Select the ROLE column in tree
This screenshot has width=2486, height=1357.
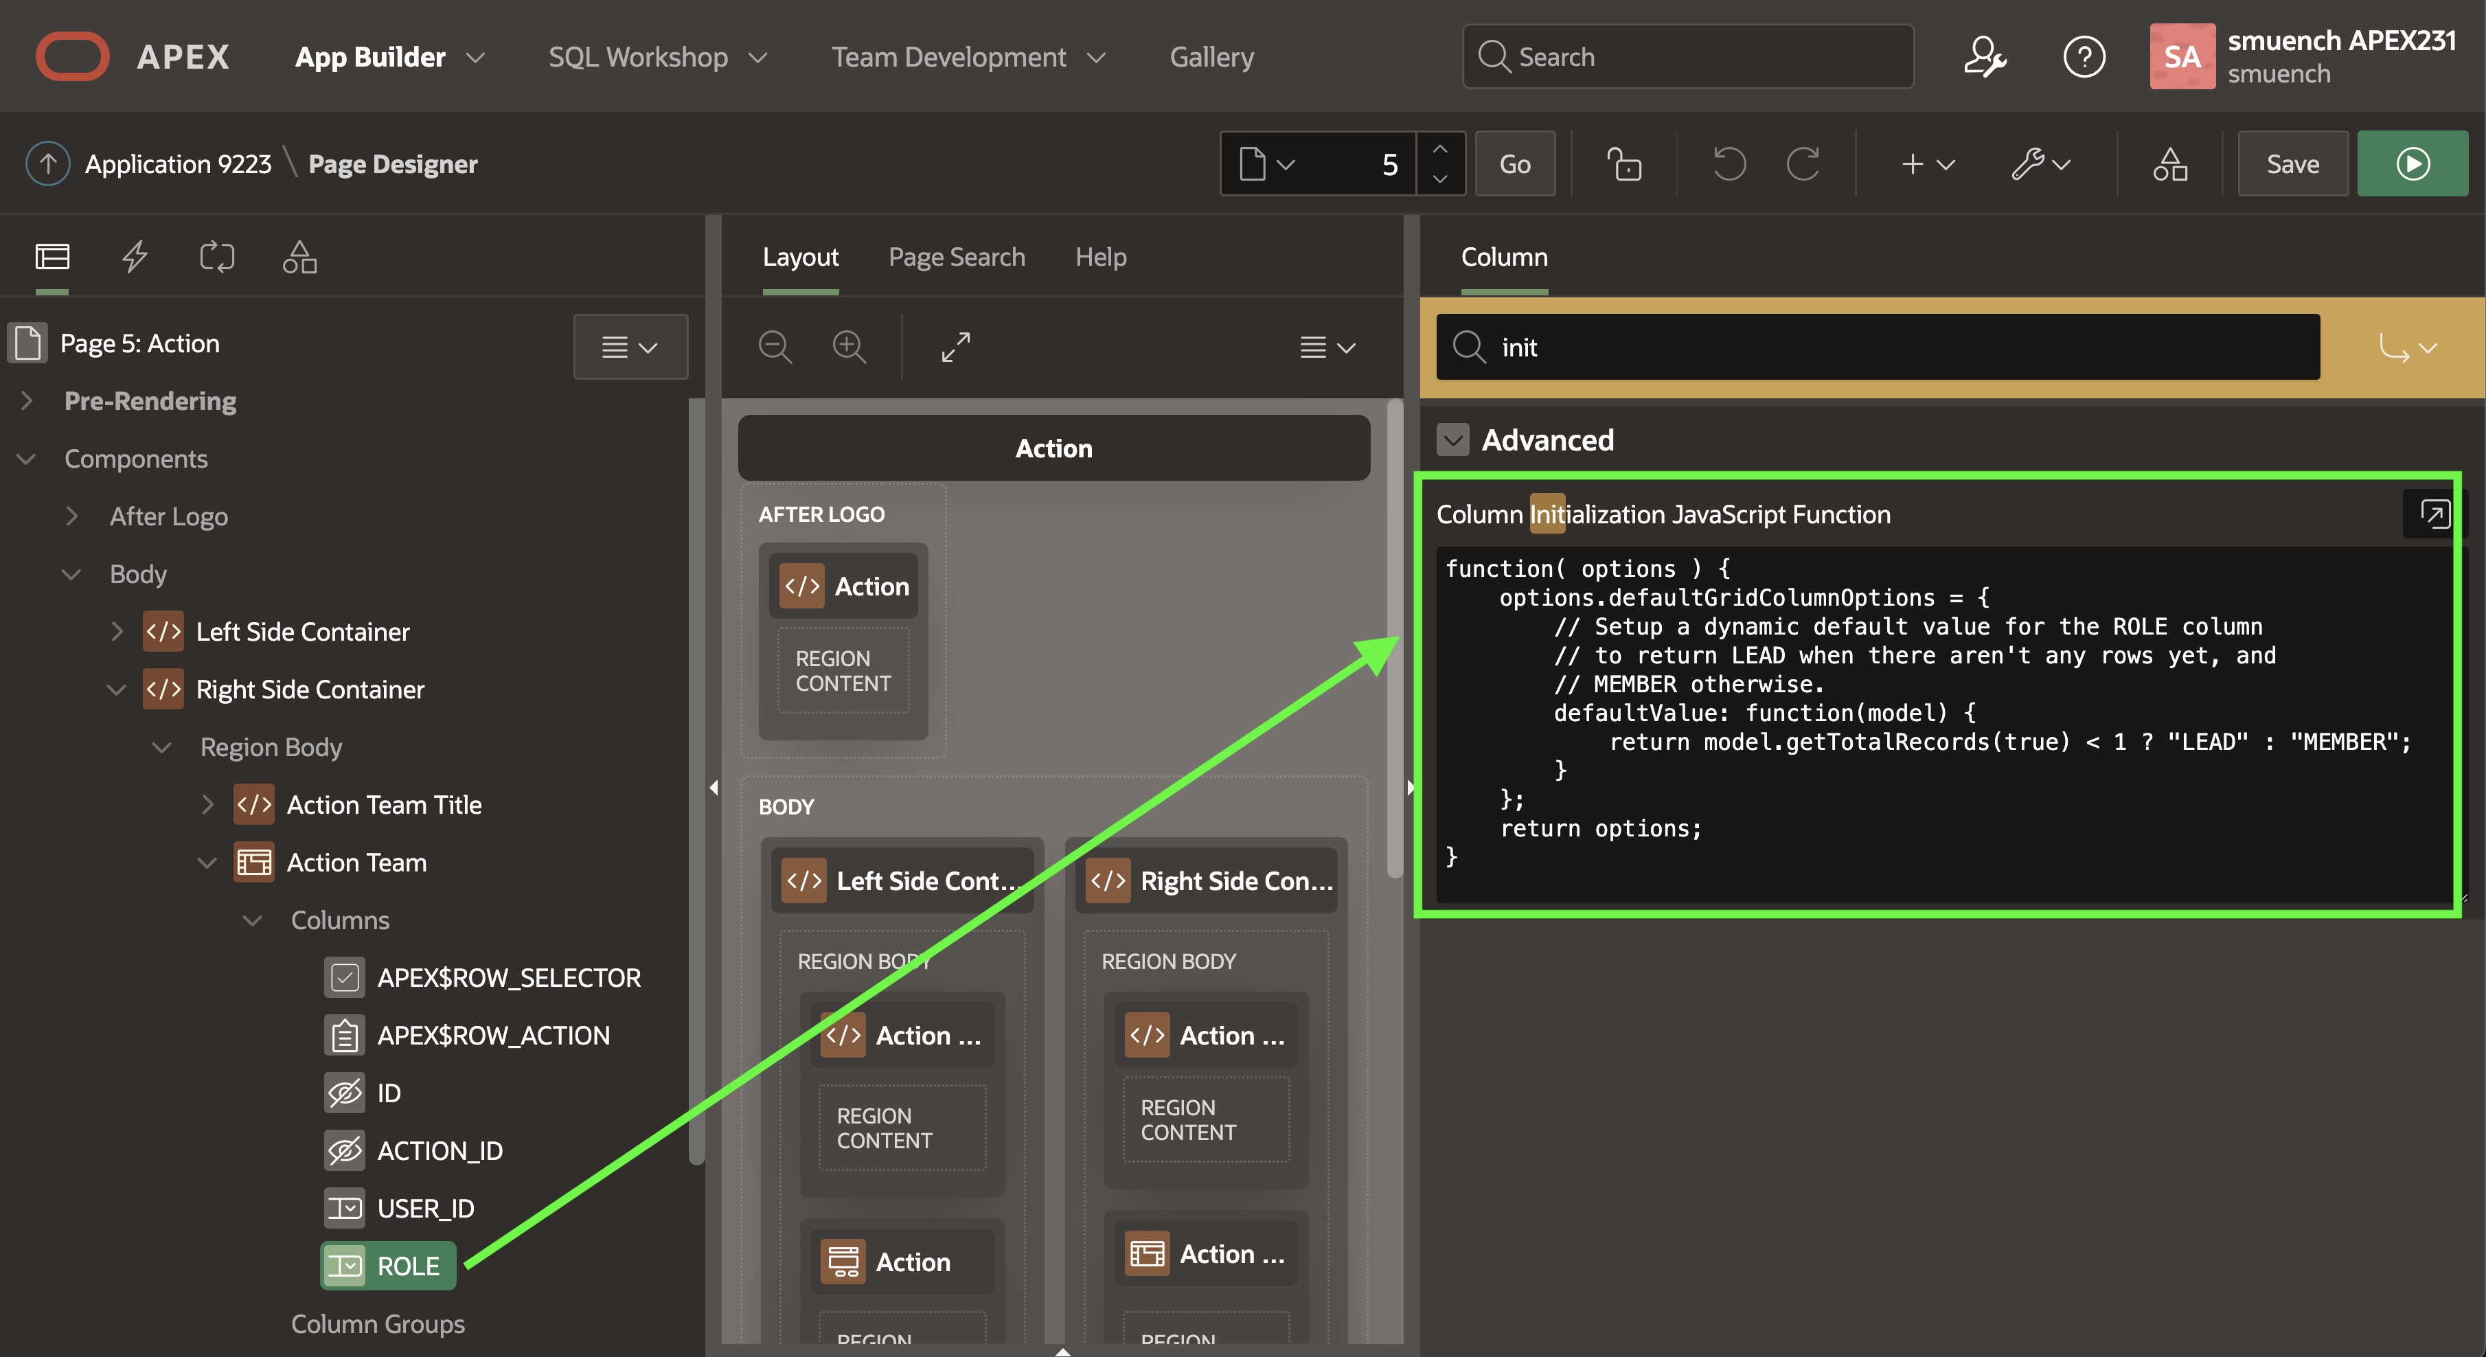407,1265
